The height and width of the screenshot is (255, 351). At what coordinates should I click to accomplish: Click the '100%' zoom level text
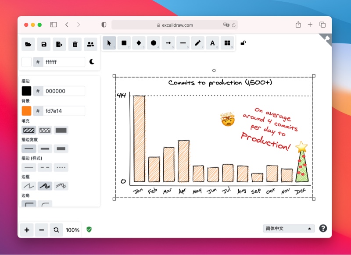coord(72,230)
